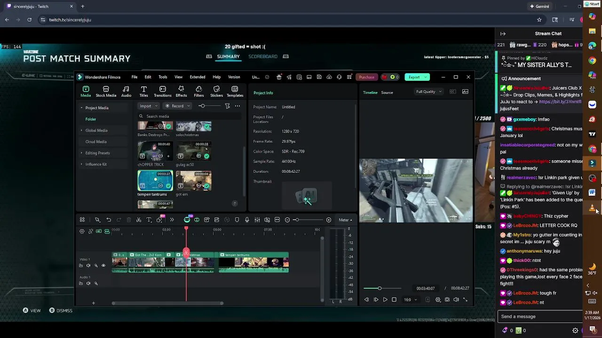Open the Record dropdown
The image size is (602, 338).
point(177,106)
